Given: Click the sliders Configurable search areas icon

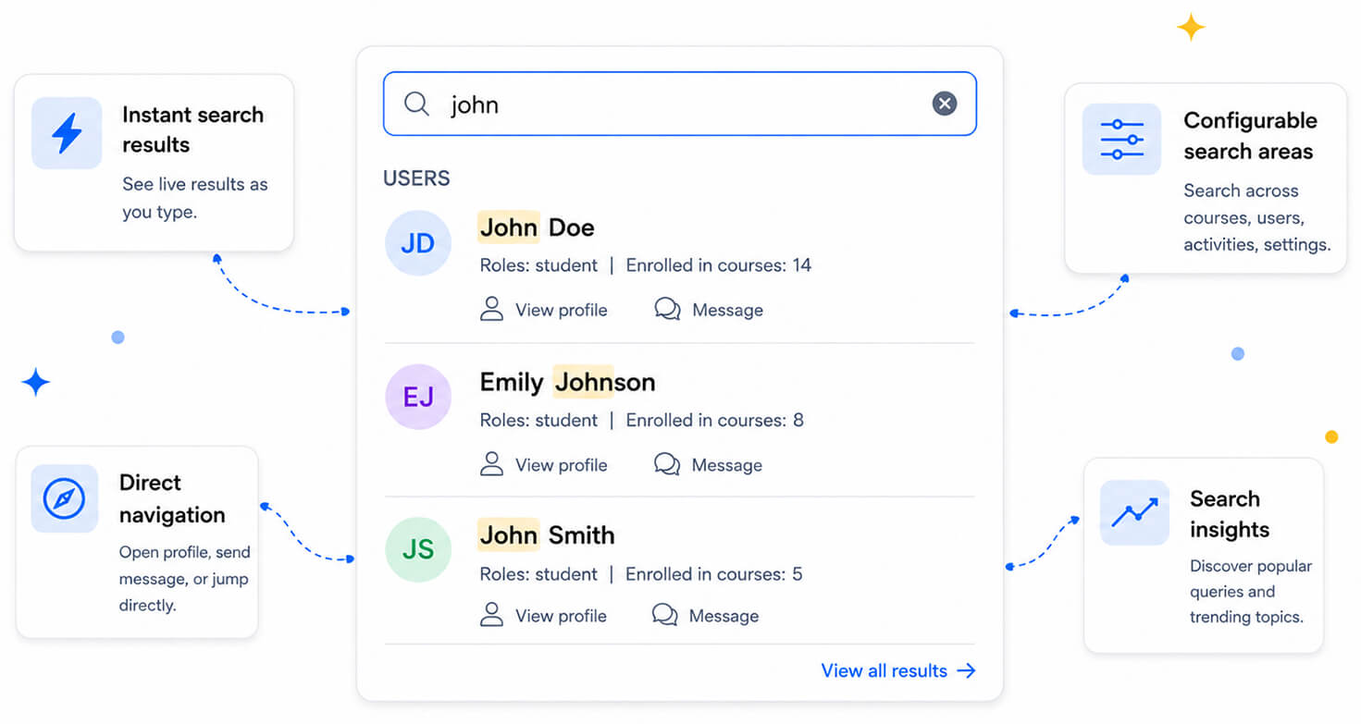Looking at the screenshot, I should click(1121, 140).
